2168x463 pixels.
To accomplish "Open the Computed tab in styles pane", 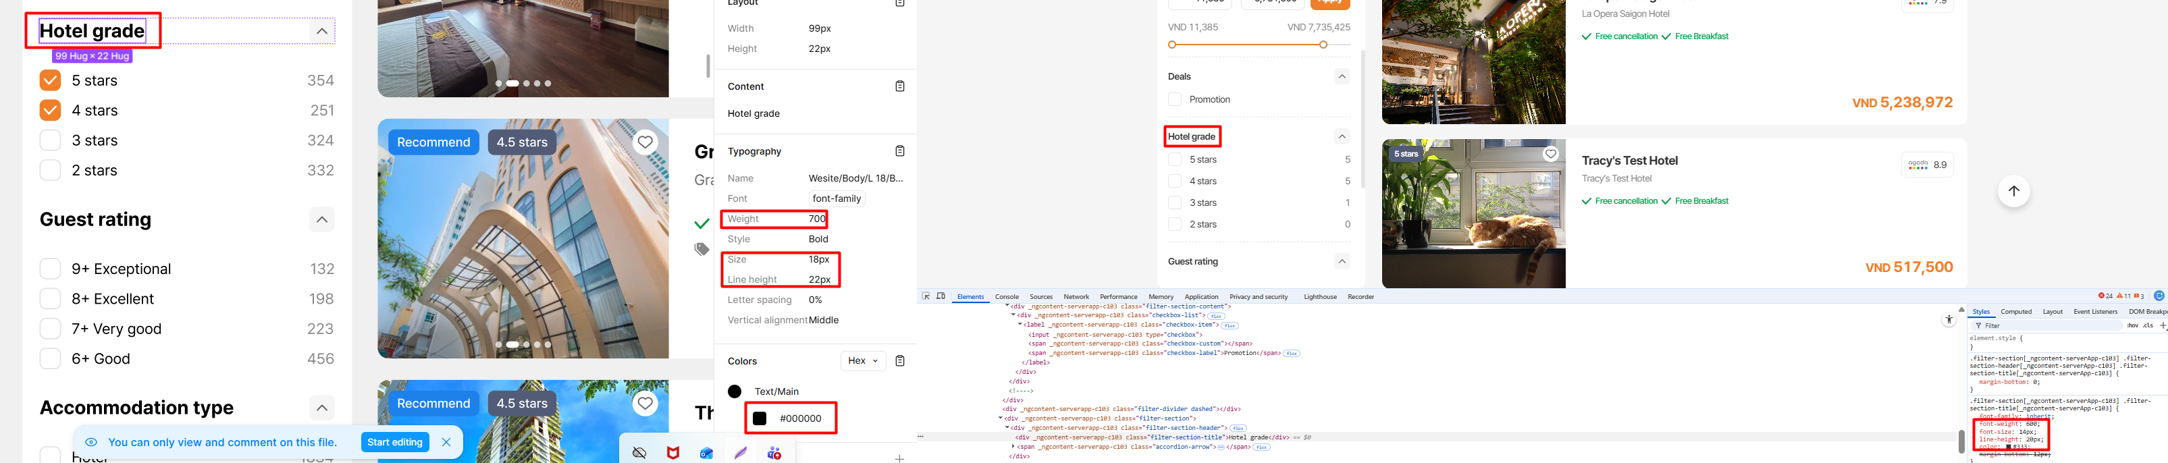I will (x=2015, y=312).
